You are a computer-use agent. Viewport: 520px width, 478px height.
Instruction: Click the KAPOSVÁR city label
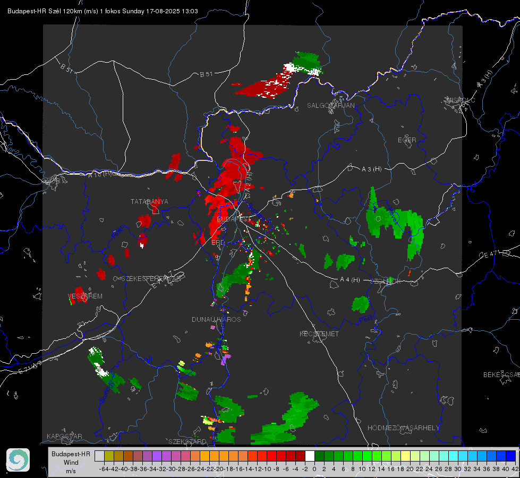tap(64, 436)
